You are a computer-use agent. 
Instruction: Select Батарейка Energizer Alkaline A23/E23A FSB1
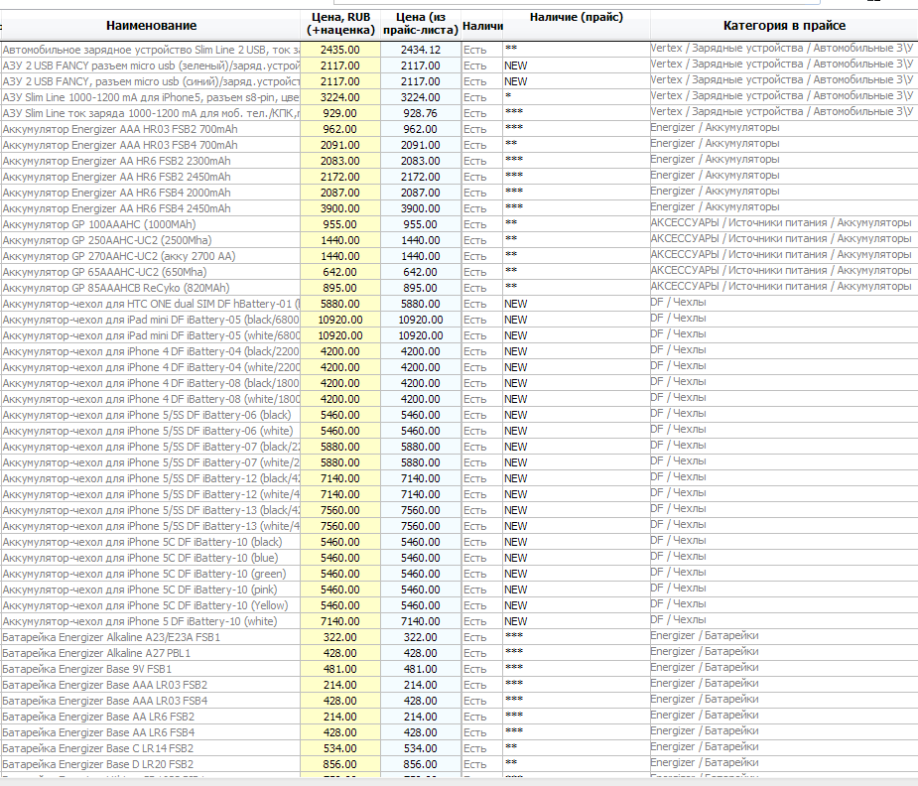pos(151,637)
